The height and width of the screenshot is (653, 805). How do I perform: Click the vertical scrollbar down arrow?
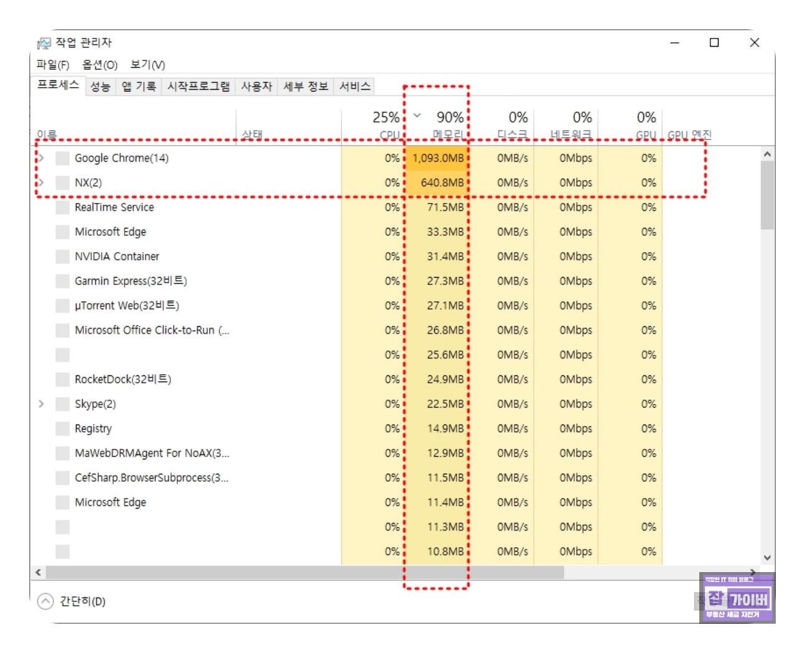767,558
